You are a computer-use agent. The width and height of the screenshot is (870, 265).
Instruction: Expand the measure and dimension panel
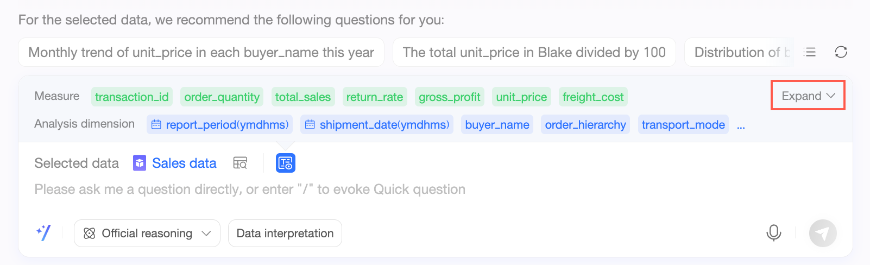coord(808,96)
